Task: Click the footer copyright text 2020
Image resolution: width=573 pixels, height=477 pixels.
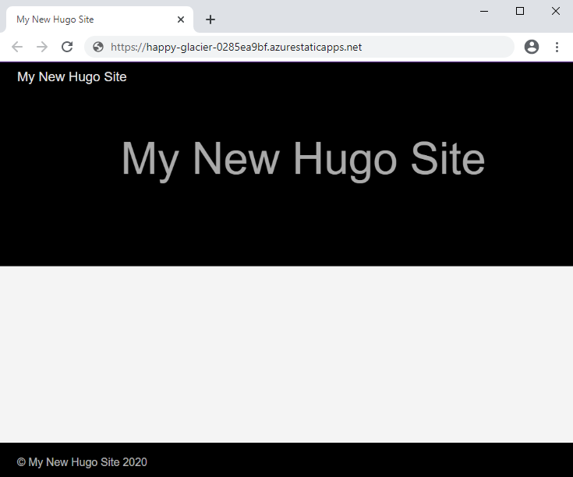Action: coord(82,462)
